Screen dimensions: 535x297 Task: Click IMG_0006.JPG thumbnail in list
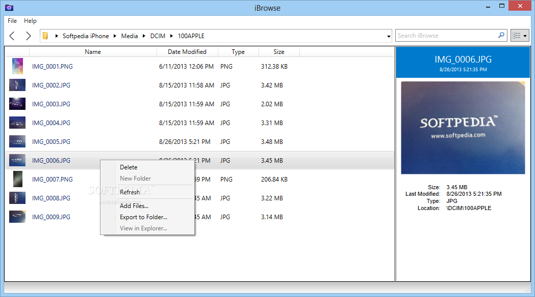tap(17, 160)
